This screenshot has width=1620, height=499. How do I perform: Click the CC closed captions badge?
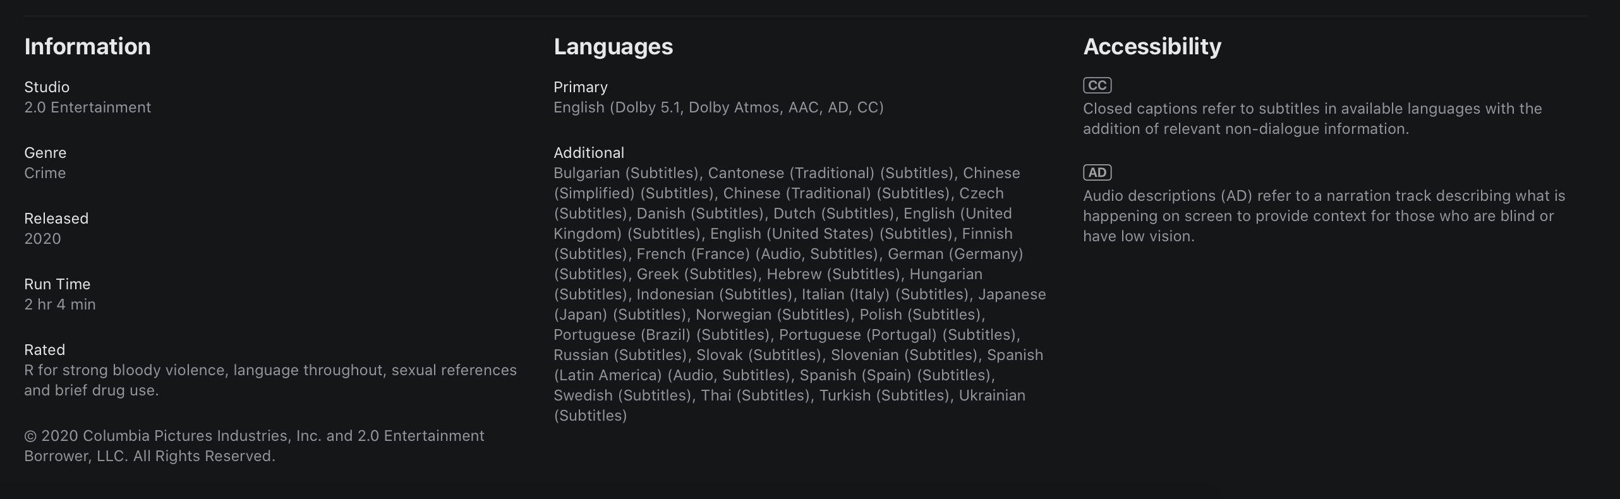1097,85
